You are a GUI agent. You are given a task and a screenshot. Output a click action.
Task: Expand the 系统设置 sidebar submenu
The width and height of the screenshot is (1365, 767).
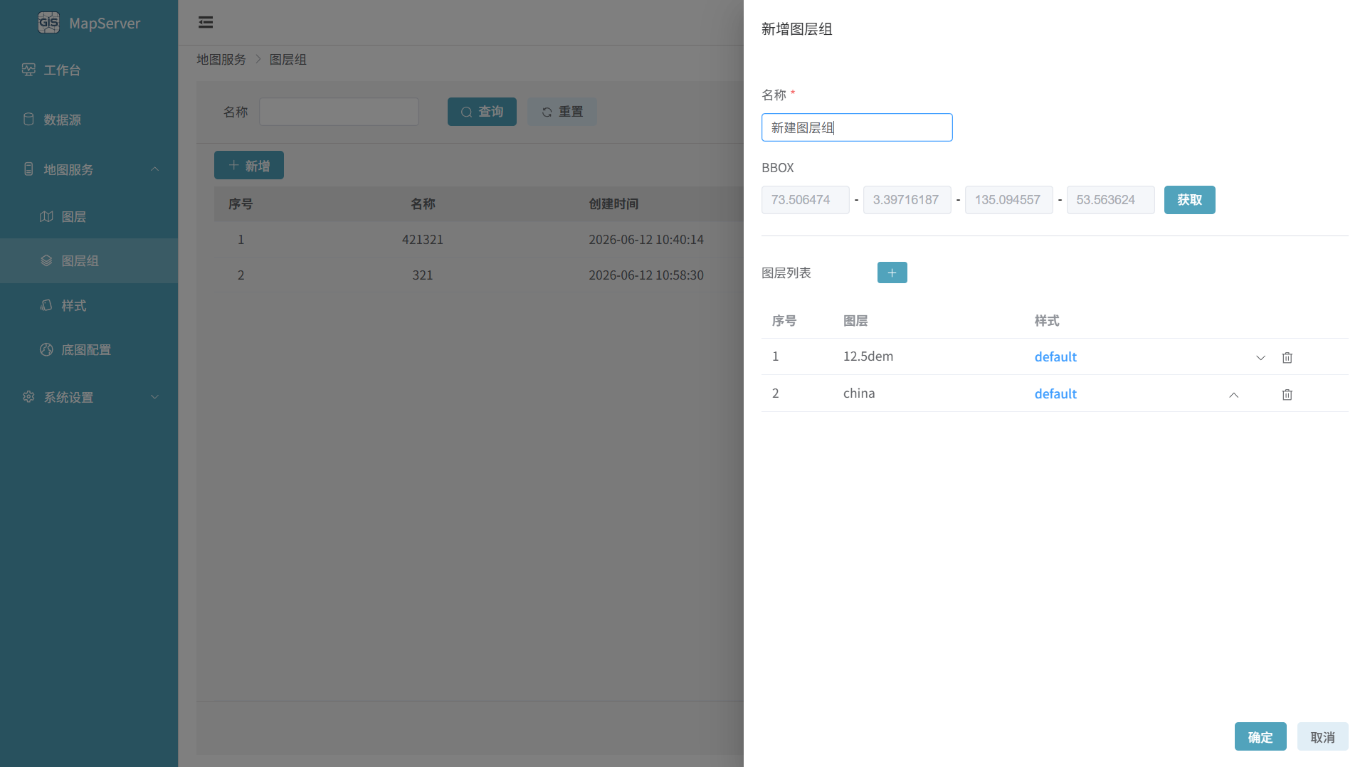(89, 397)
